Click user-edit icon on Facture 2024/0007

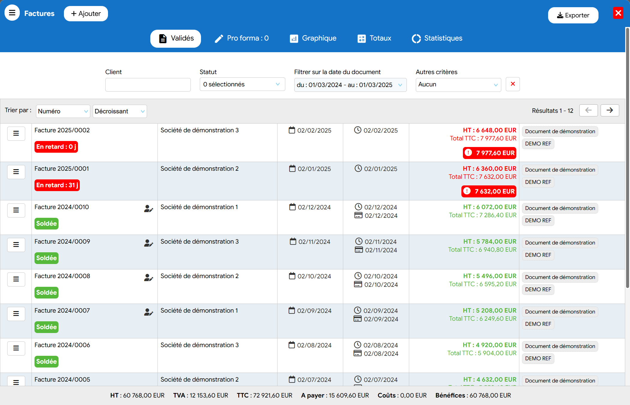coord(148,312)
